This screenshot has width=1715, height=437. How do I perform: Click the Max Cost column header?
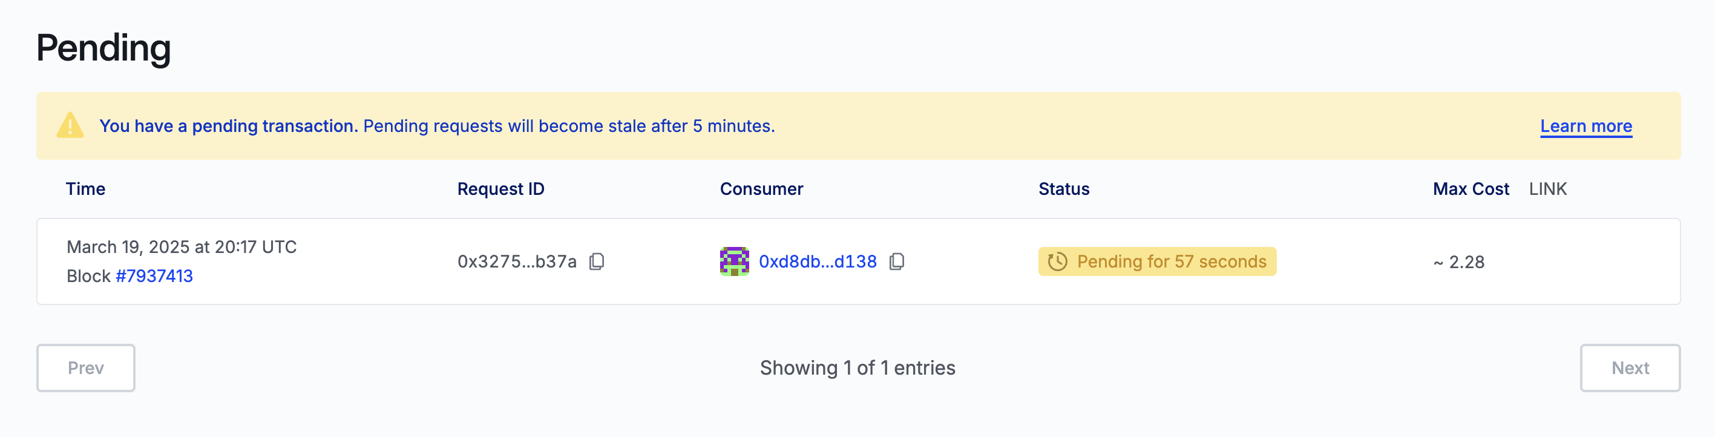click(1470, 189)
